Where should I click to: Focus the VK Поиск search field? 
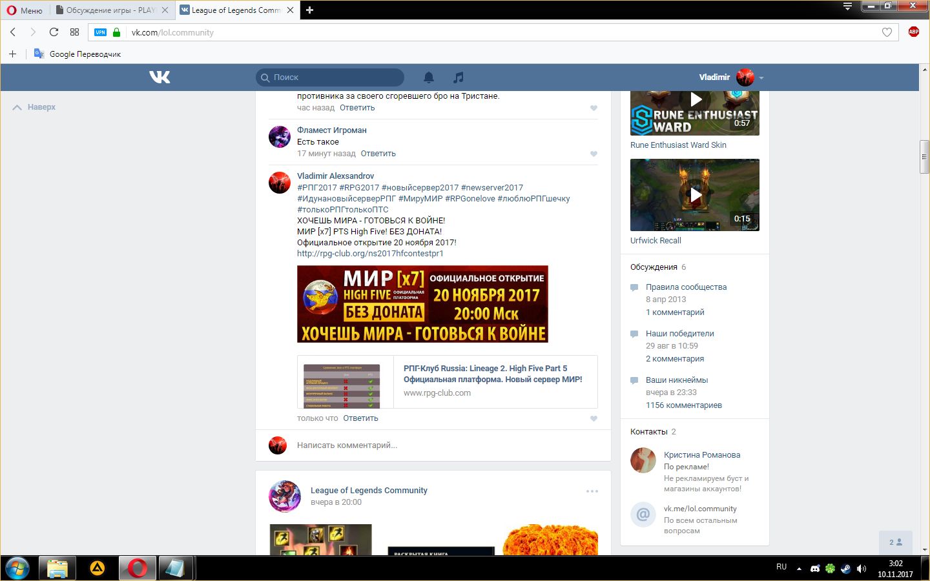tap(330, 77)
